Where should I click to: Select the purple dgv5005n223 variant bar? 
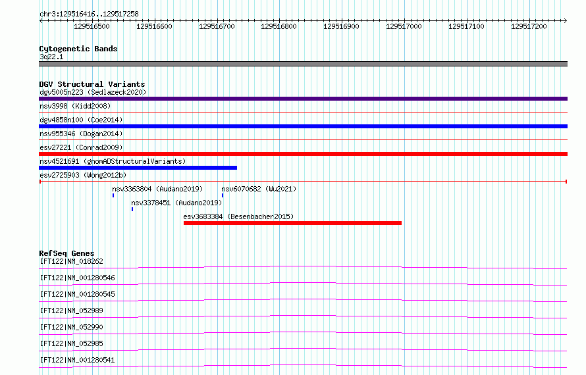(x=303, y=99)
